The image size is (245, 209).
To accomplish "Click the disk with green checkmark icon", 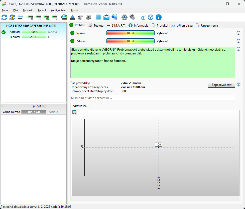I will pyautogui.click(x=46, y=17).
